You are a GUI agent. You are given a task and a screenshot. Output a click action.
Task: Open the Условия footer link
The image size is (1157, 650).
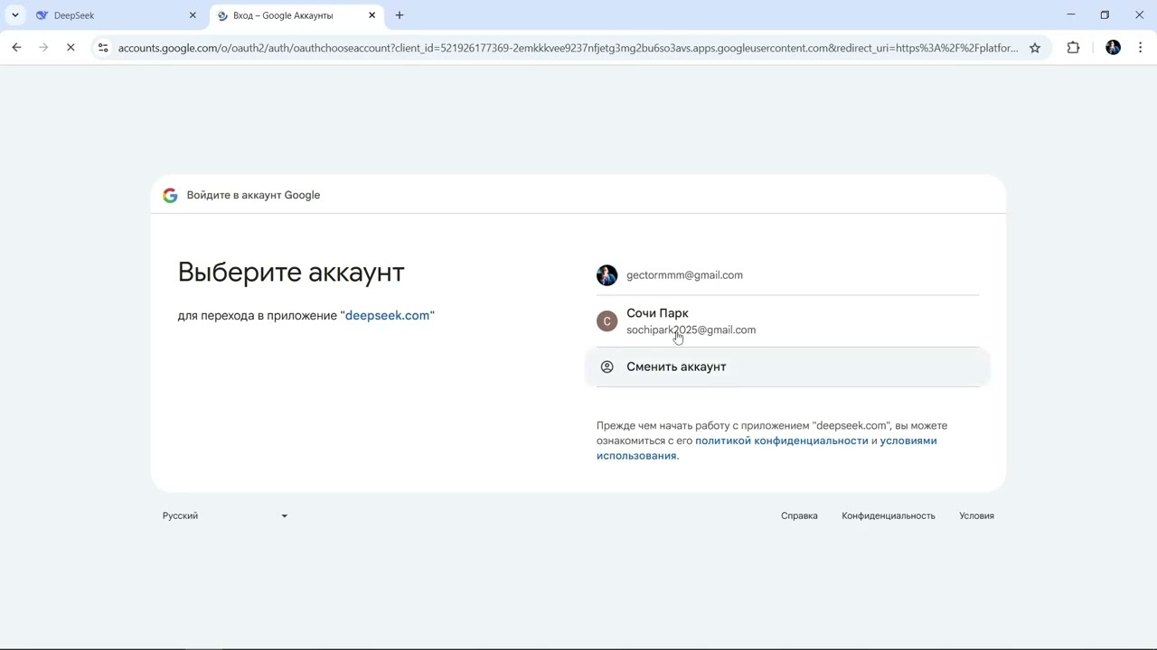tap(976, 515)
